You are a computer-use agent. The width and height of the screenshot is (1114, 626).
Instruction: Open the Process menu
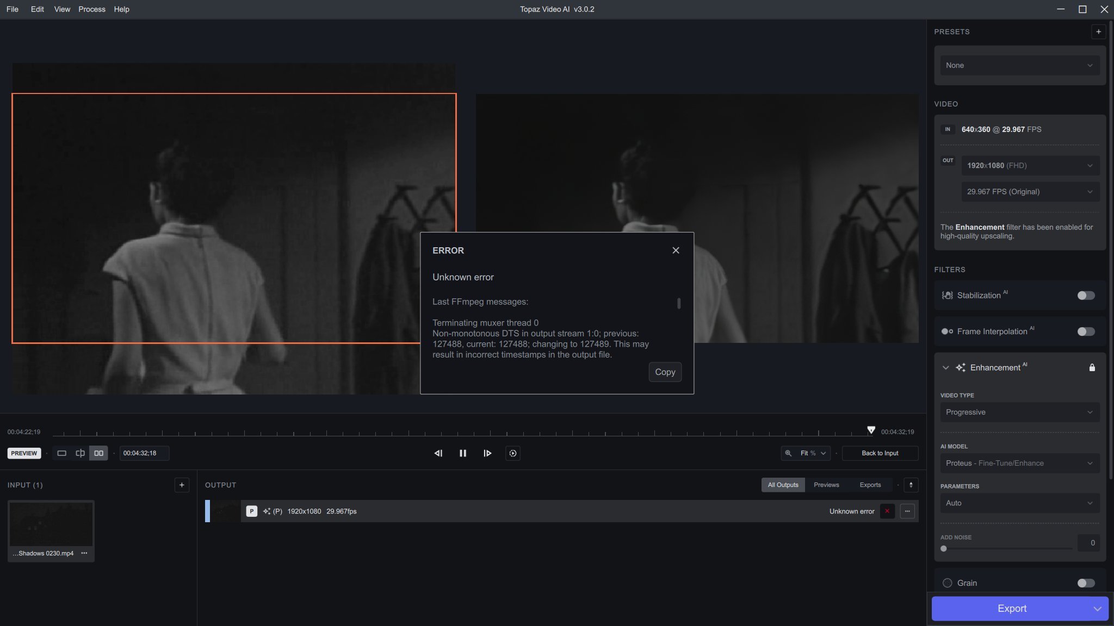tap(91, 9)
